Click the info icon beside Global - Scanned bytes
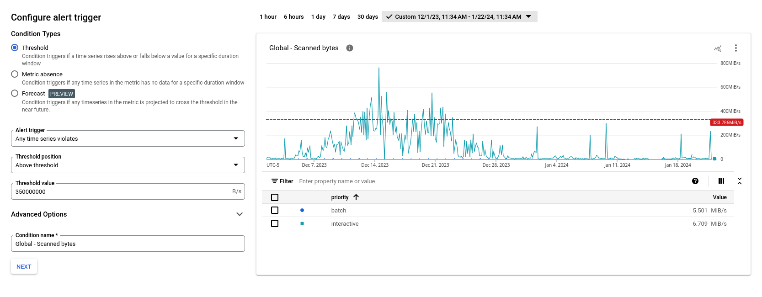The width and height of the screenshot is (762, 297). [x=350, y=48]
